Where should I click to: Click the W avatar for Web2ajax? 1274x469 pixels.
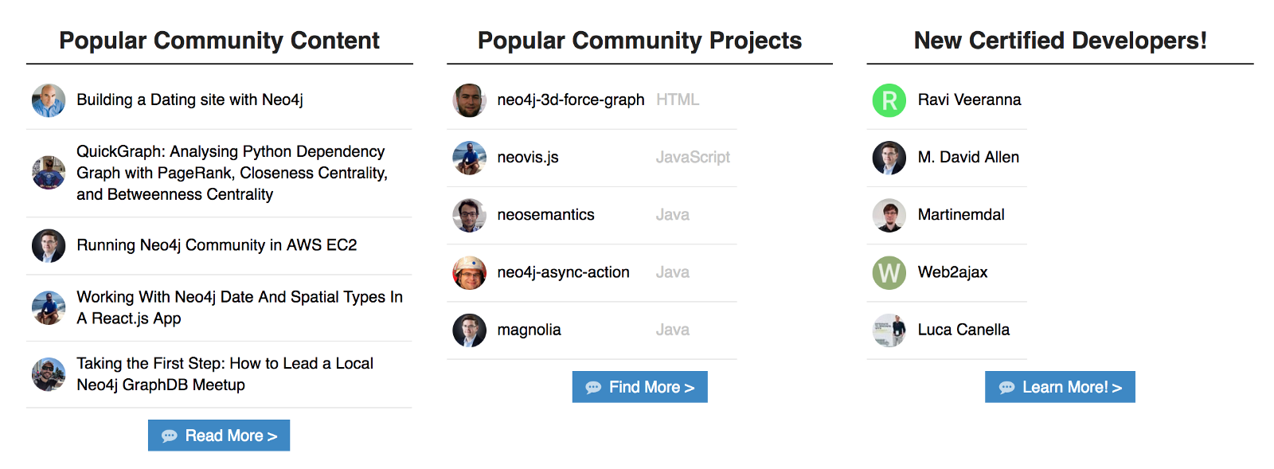point(889,272)
